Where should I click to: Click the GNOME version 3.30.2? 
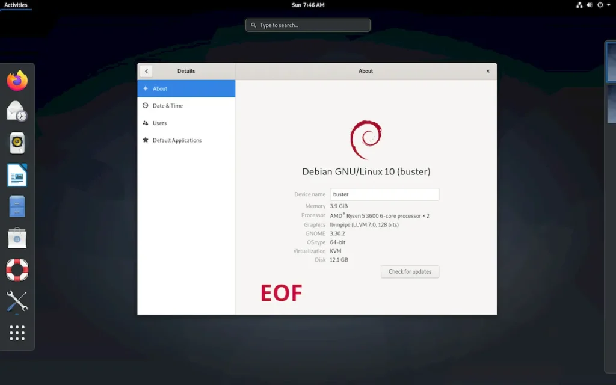point(337,233)
